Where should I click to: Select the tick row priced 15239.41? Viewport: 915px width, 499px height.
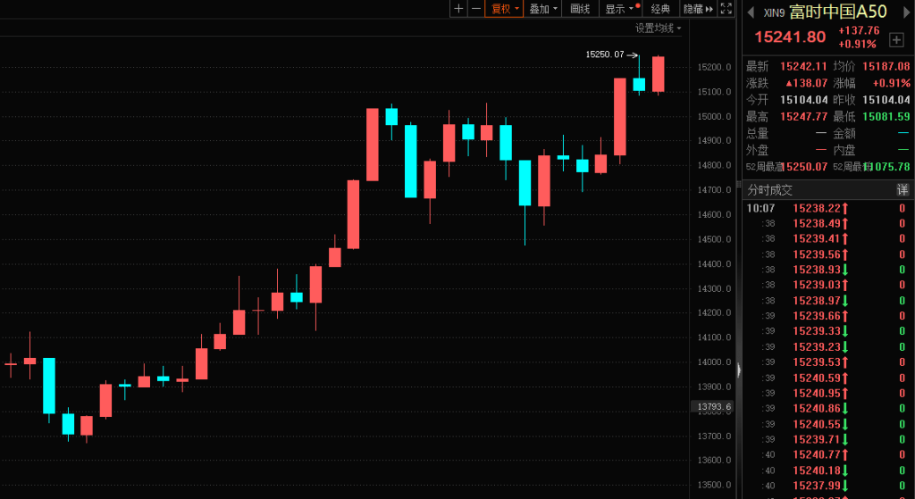pyautogui.click(x=827, y=238)
